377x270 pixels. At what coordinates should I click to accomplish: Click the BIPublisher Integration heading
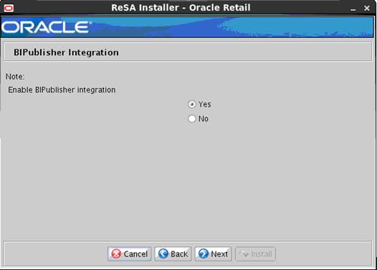tap(66, 52)
